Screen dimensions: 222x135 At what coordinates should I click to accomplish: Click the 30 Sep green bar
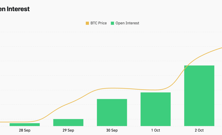112,112
